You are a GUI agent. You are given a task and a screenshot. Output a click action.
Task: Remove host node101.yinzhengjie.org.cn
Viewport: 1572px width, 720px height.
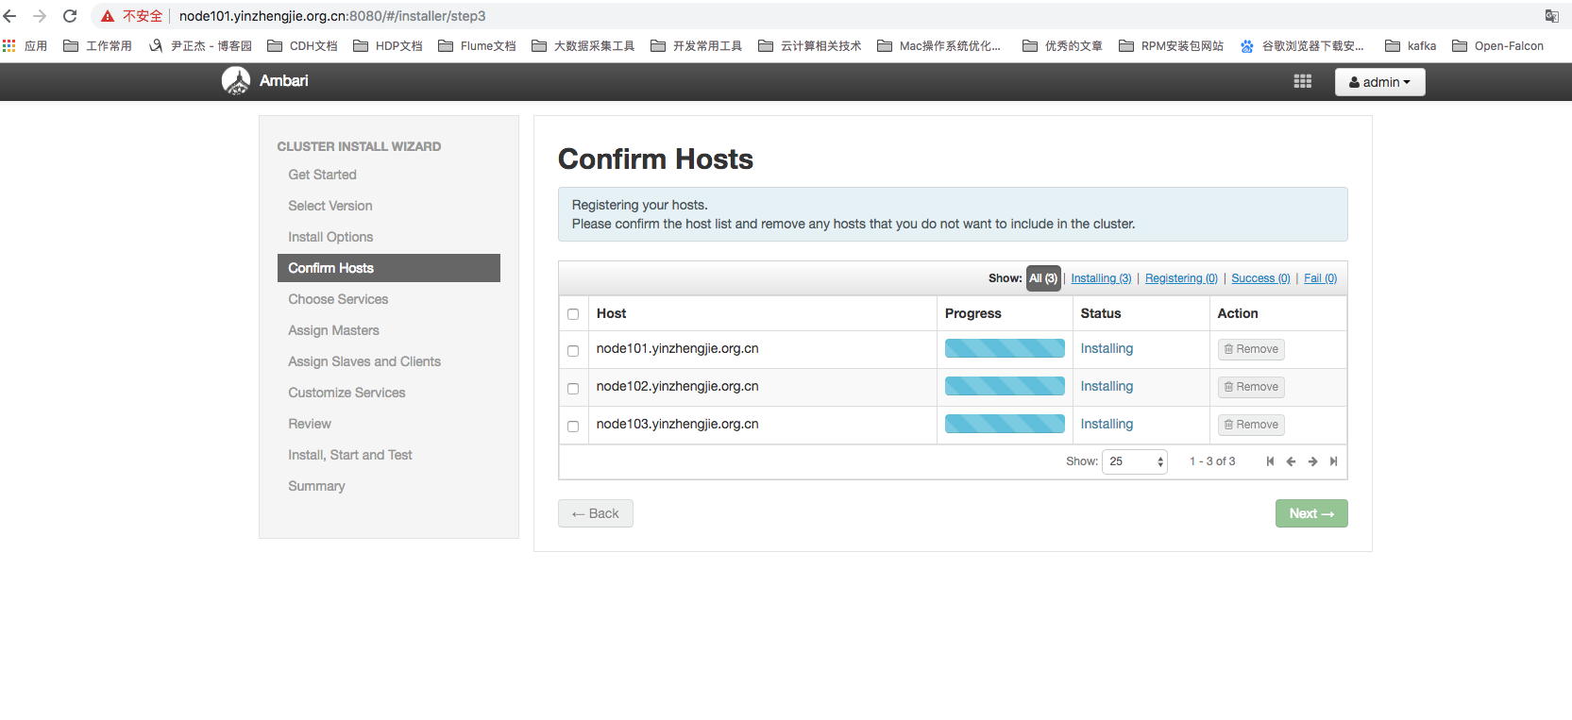click(x=1251, y=349)
